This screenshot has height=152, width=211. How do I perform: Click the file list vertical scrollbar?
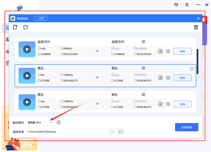pos(198,62)
